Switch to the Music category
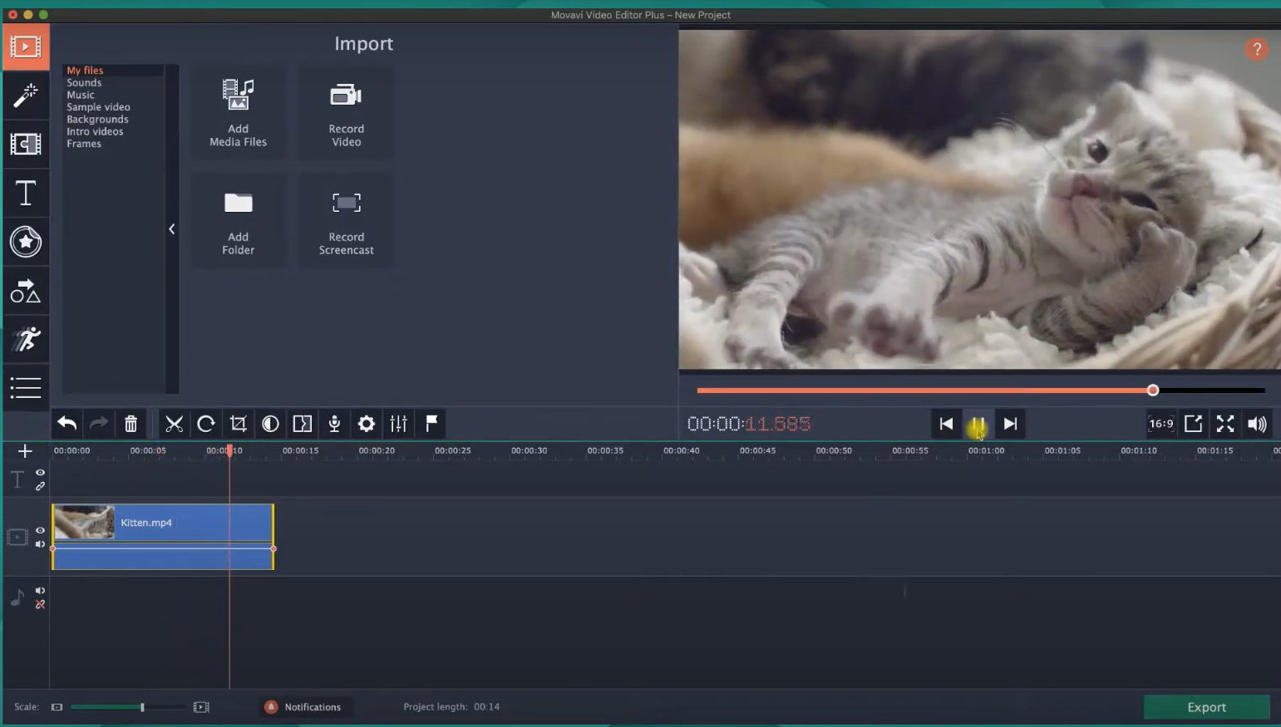The height and width of the screenshot is (727, 1281). 81,94
